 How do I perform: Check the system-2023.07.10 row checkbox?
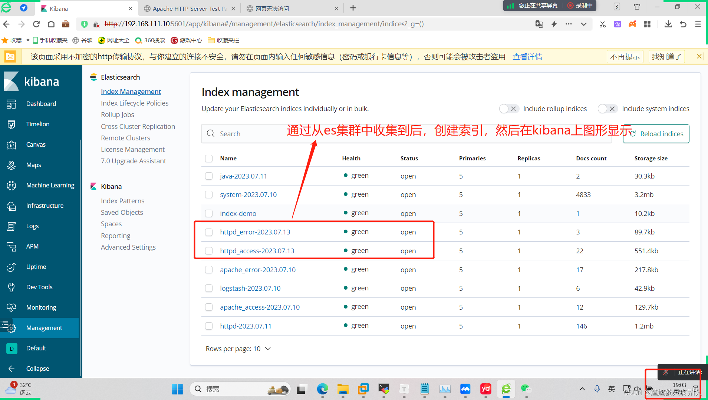click(209, 194)
